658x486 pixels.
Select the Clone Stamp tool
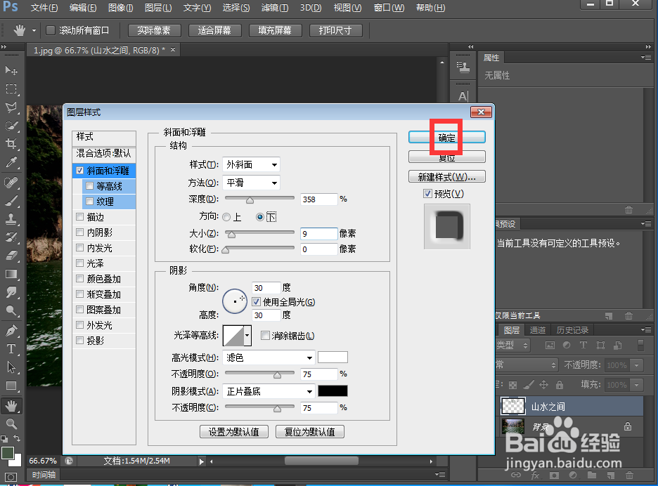point(11,219)
